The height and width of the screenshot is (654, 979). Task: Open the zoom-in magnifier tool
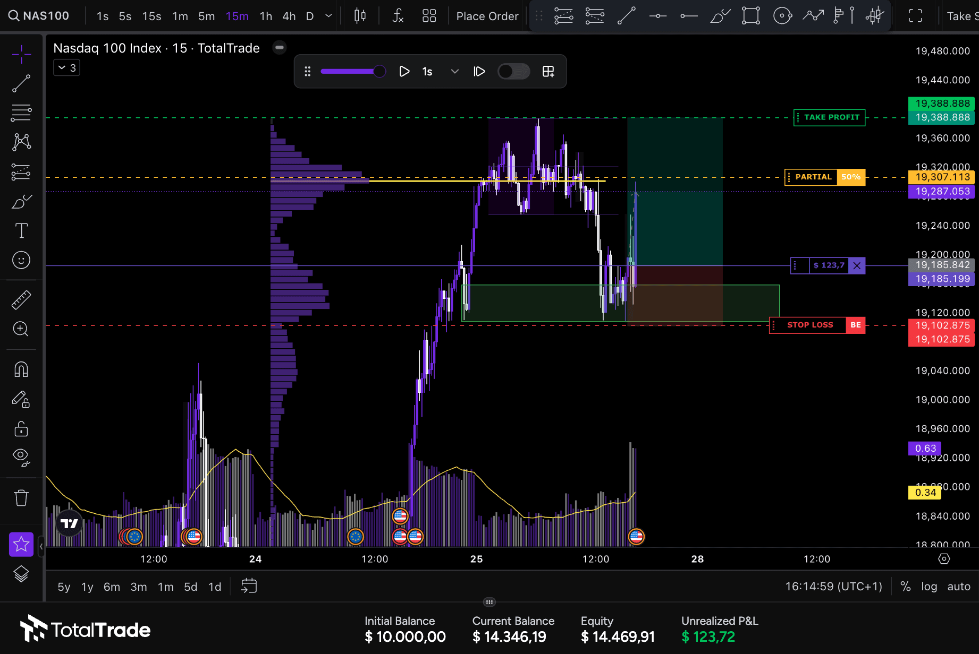(21, 329)
